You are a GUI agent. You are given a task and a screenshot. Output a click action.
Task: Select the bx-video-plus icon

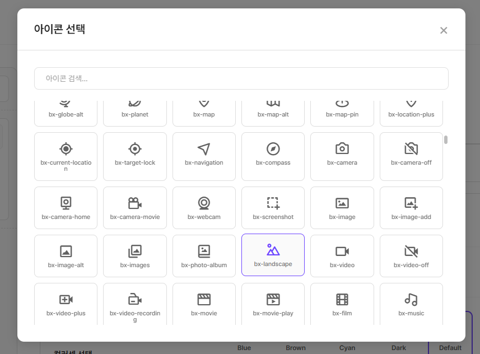(x=66, y=304)
